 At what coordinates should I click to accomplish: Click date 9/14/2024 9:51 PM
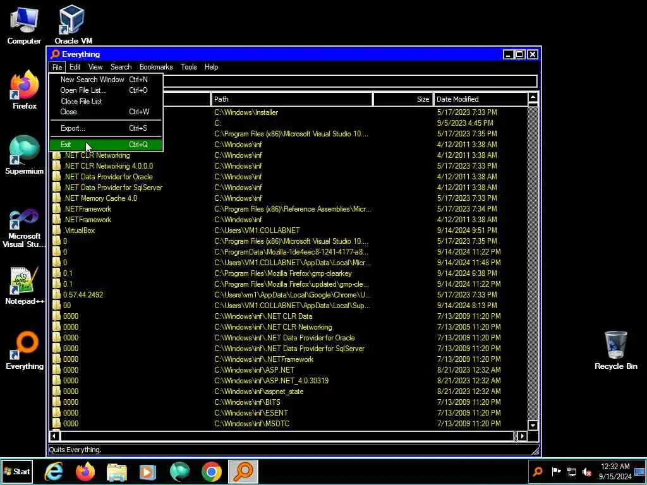467,230
